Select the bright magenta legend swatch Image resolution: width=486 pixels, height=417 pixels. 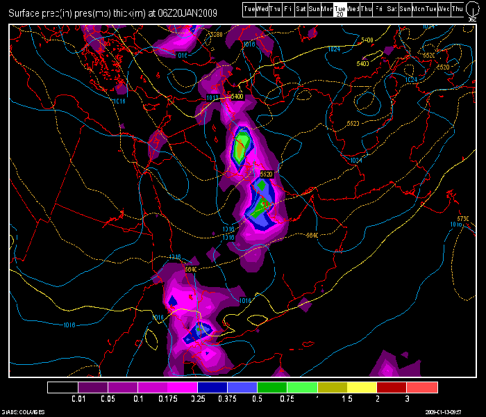click(183, 387)
